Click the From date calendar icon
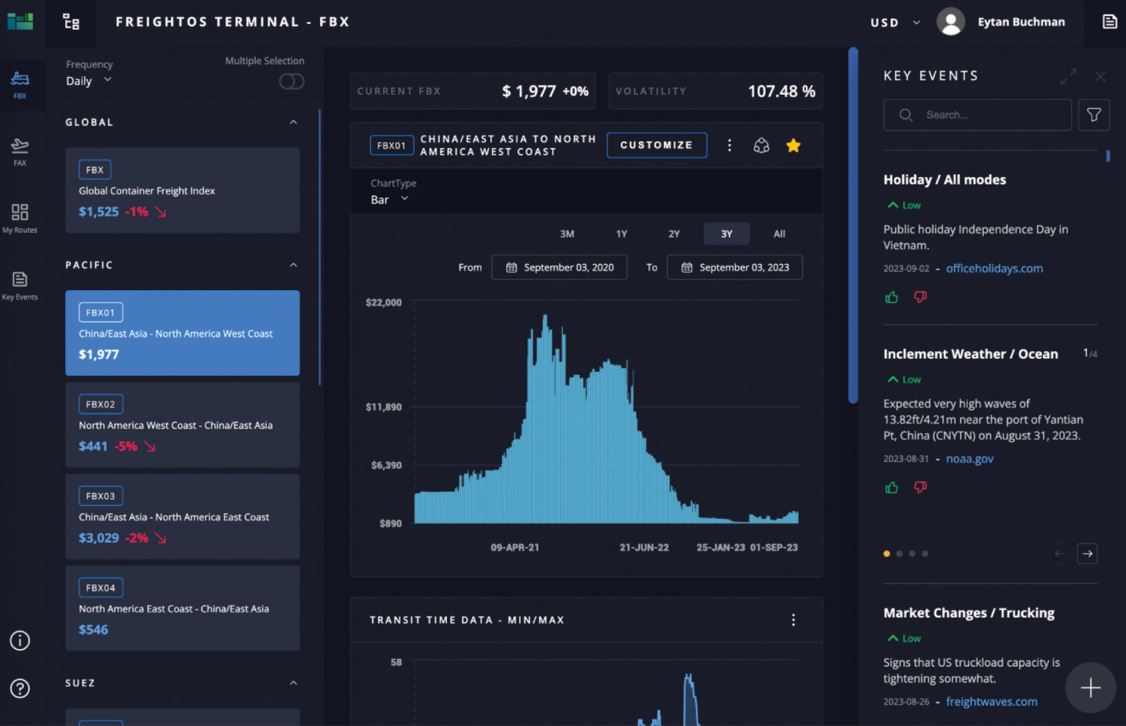The height and width of the screenshot is (726, 1126). 511,268
